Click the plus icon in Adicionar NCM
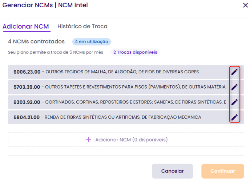 [88, 139]
